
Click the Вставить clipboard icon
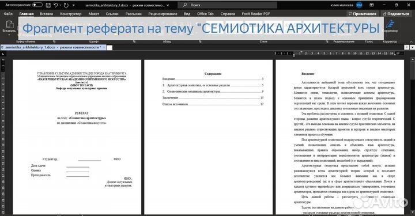point(10,24)
